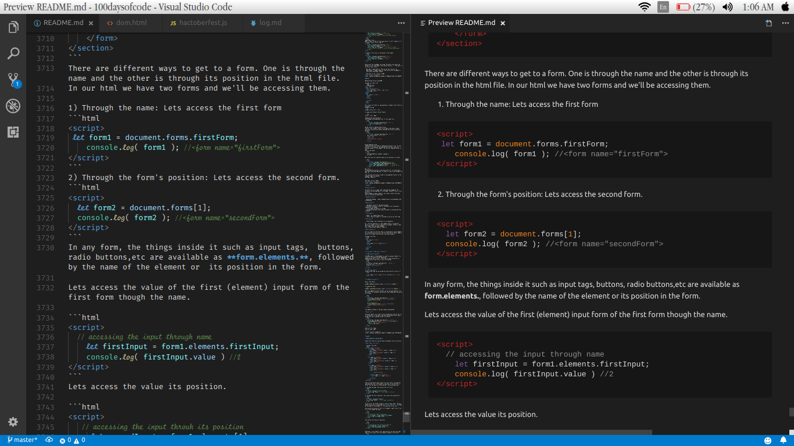The image size is (794, 446).
Task: Click the synchronize changes icon near master*
Action: click(x=49, y=440)
